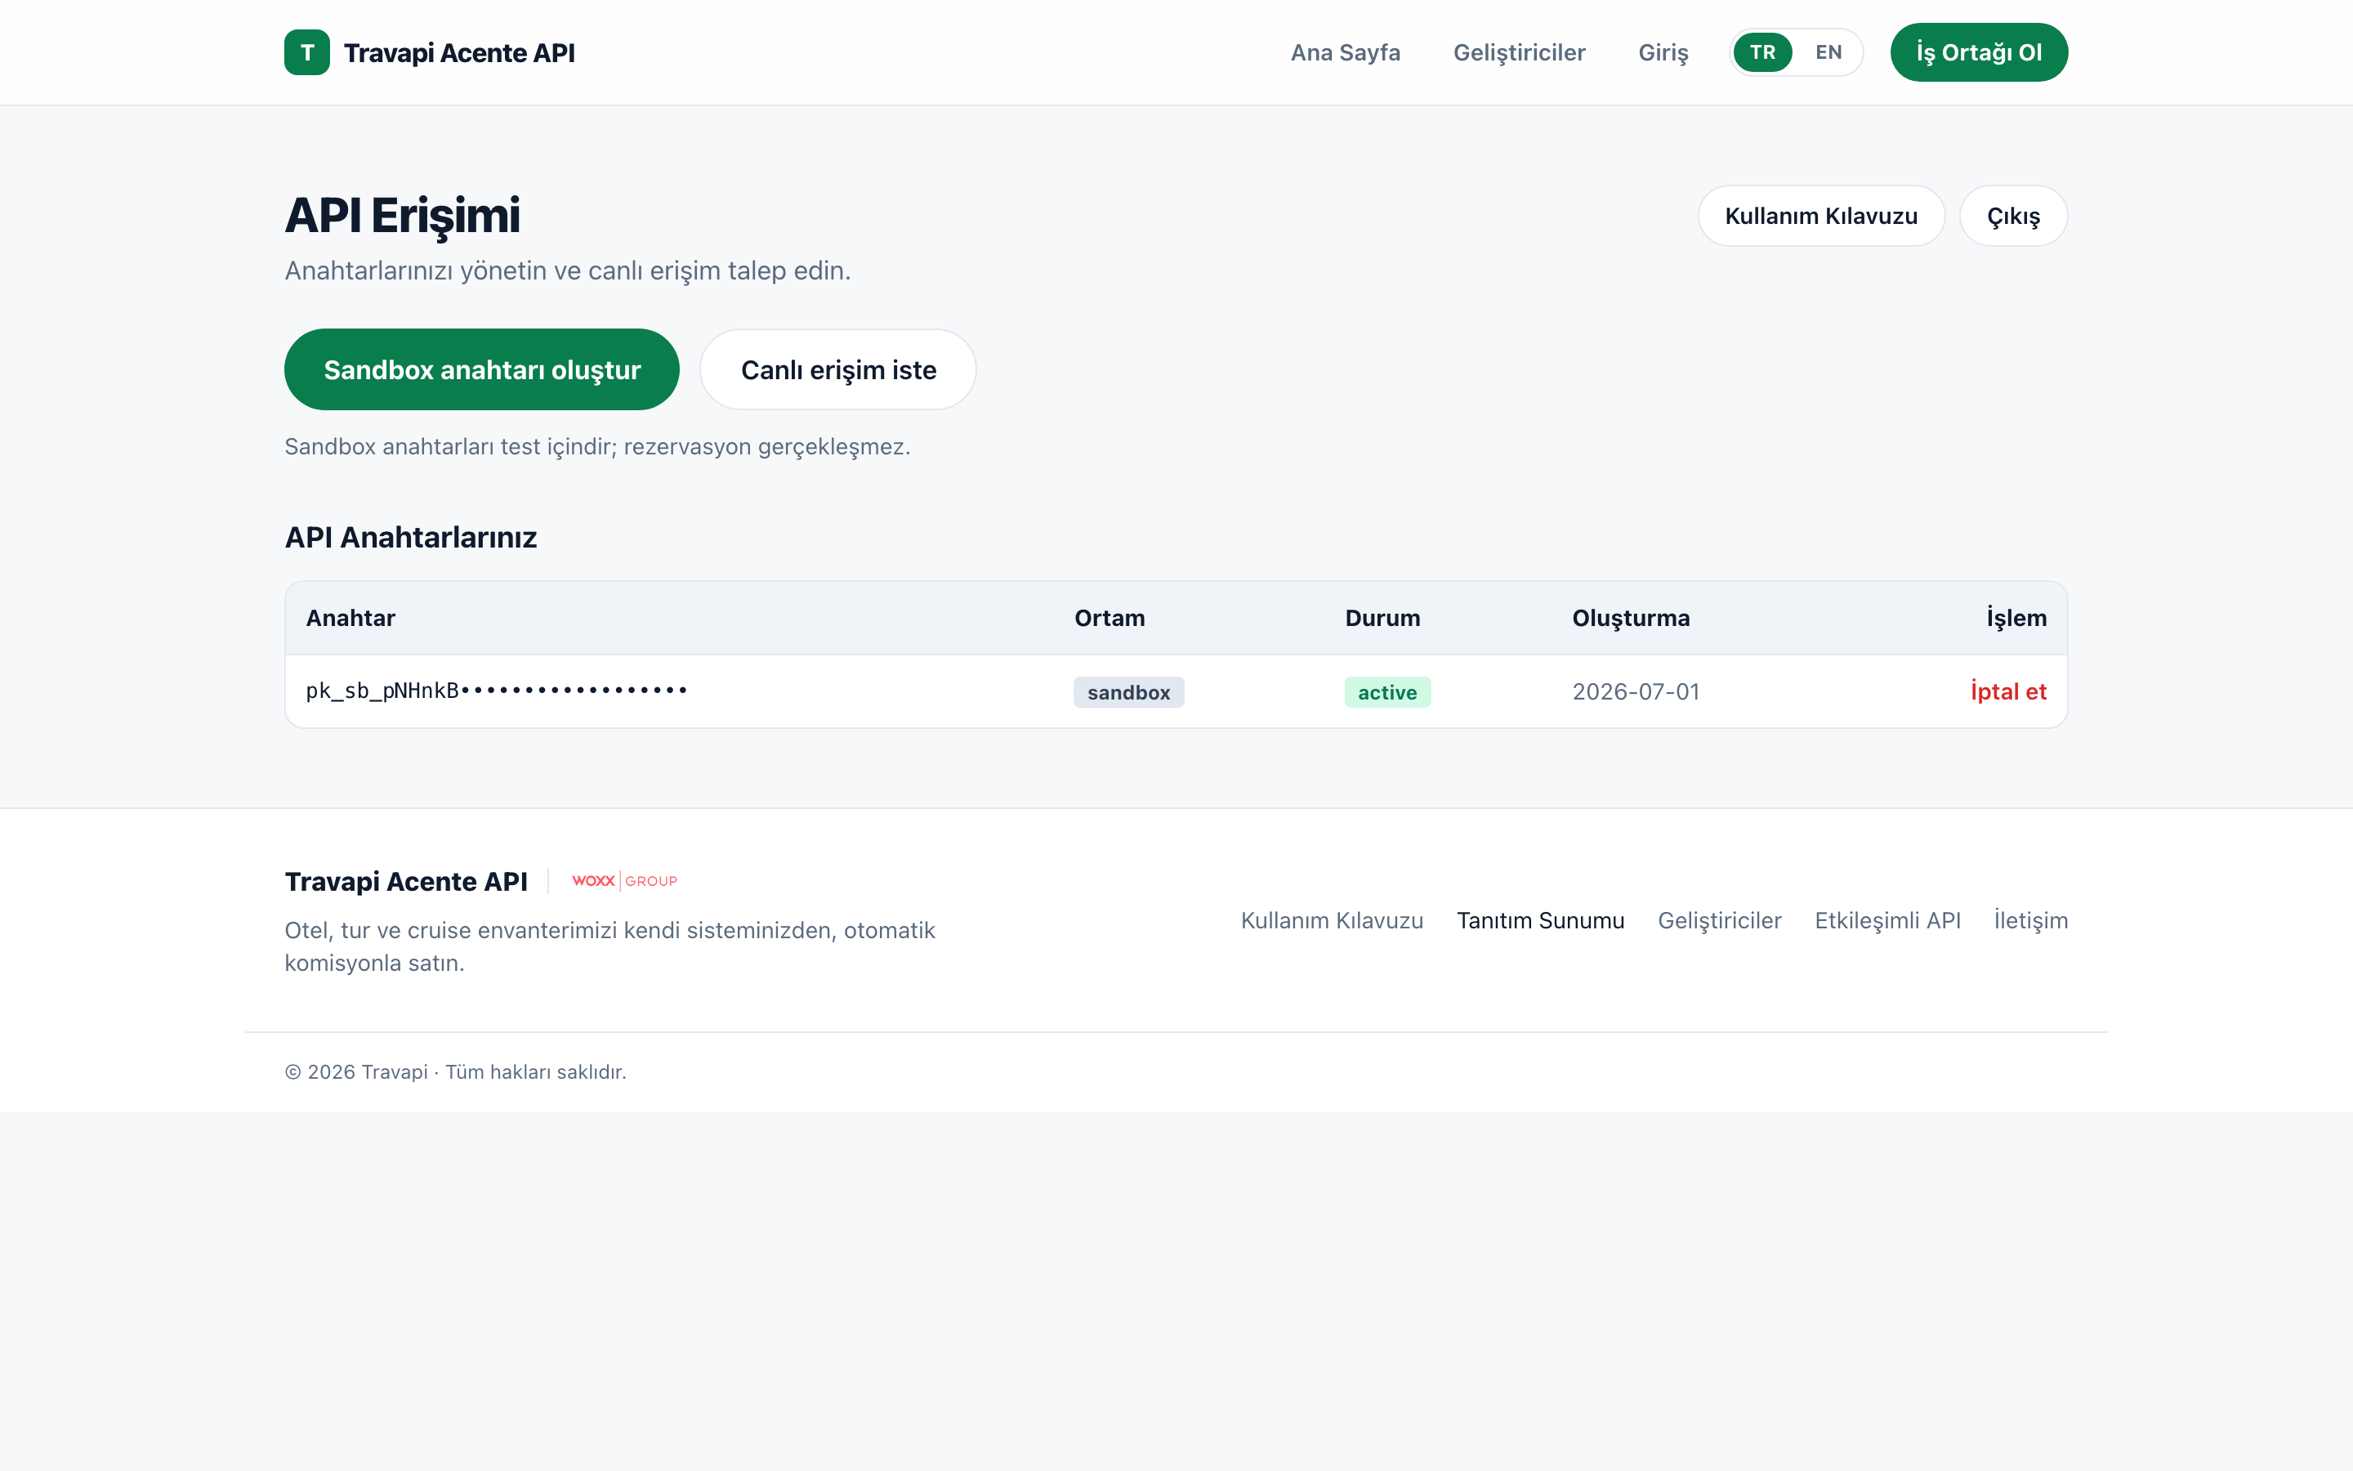Viewport: 2353px width, 1471px height.
Task: Click the footer Travapi Acente API brand name
Action: 405,882
